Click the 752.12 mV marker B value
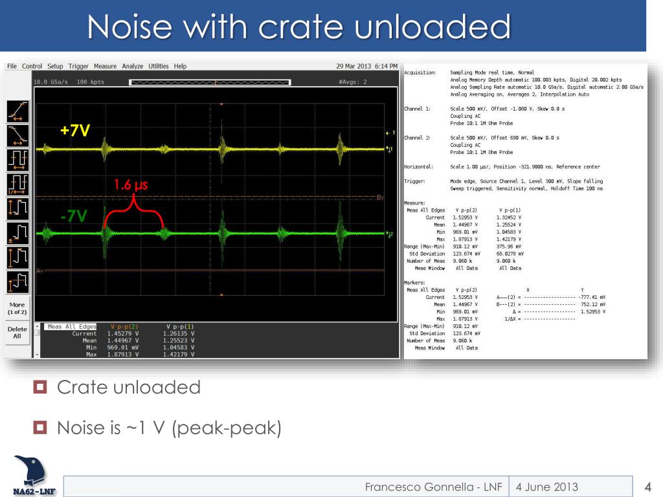This screenshot has width=663, height=497. pyautogui.click(x=593, y=304)
